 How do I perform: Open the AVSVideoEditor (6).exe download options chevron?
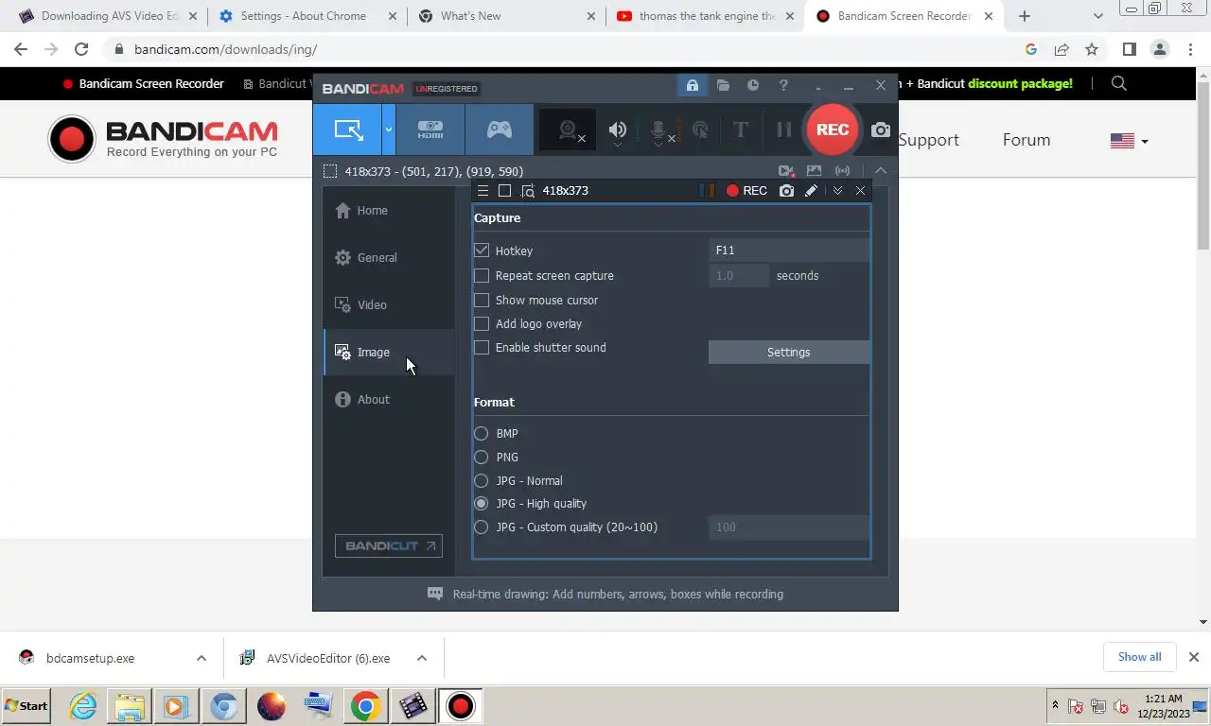click(x=422, y=658)
